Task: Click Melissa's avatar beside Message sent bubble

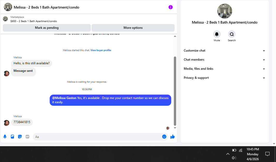Action: [x=6, y=74]
